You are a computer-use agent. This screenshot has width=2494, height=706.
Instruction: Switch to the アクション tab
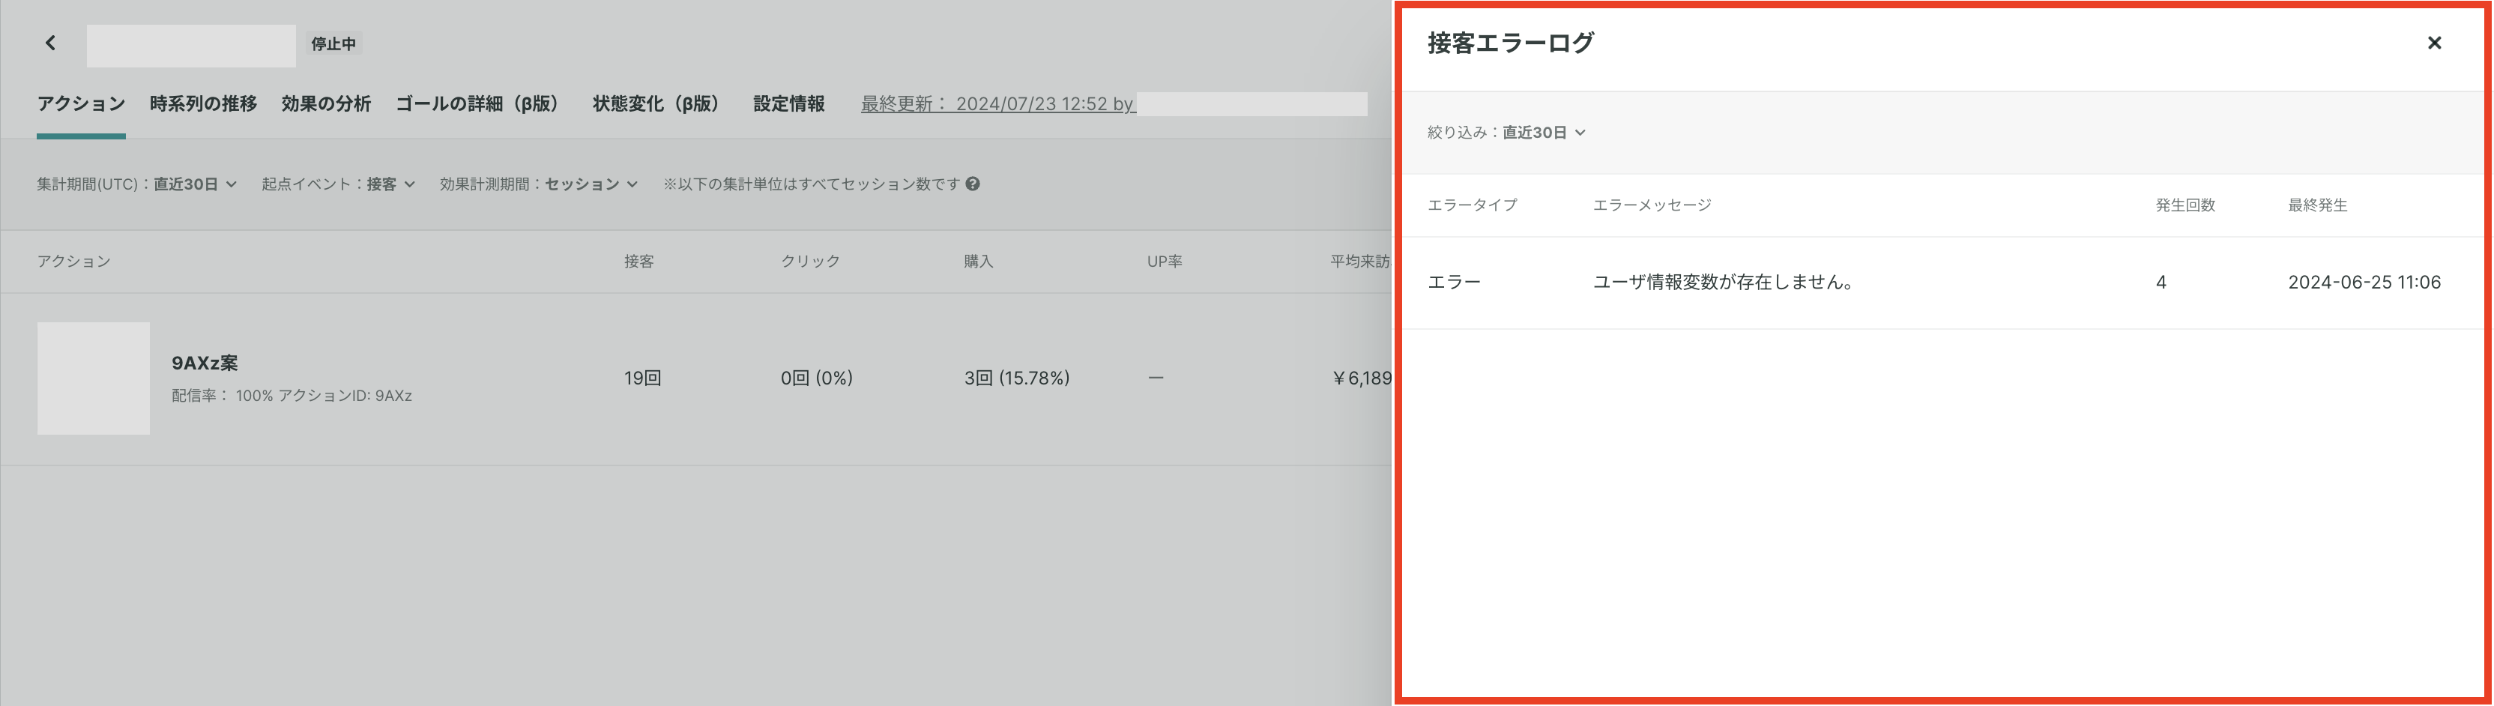coord(82,103)
